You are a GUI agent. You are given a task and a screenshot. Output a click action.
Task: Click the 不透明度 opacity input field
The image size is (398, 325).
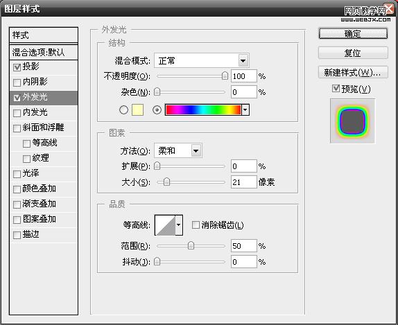tap(243, 76)
